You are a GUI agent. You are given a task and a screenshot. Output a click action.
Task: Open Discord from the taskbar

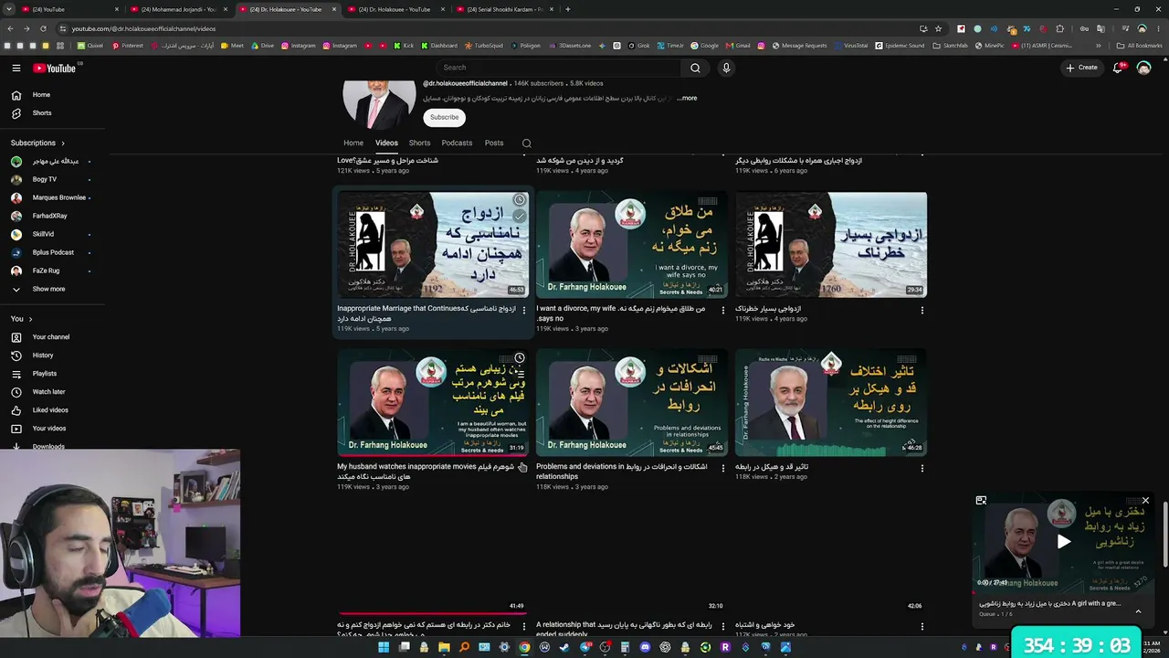tap(645, 647)
